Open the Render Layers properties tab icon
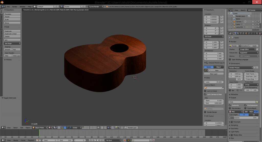The width and height of the screenshot is (262, 142). [238, 33]
